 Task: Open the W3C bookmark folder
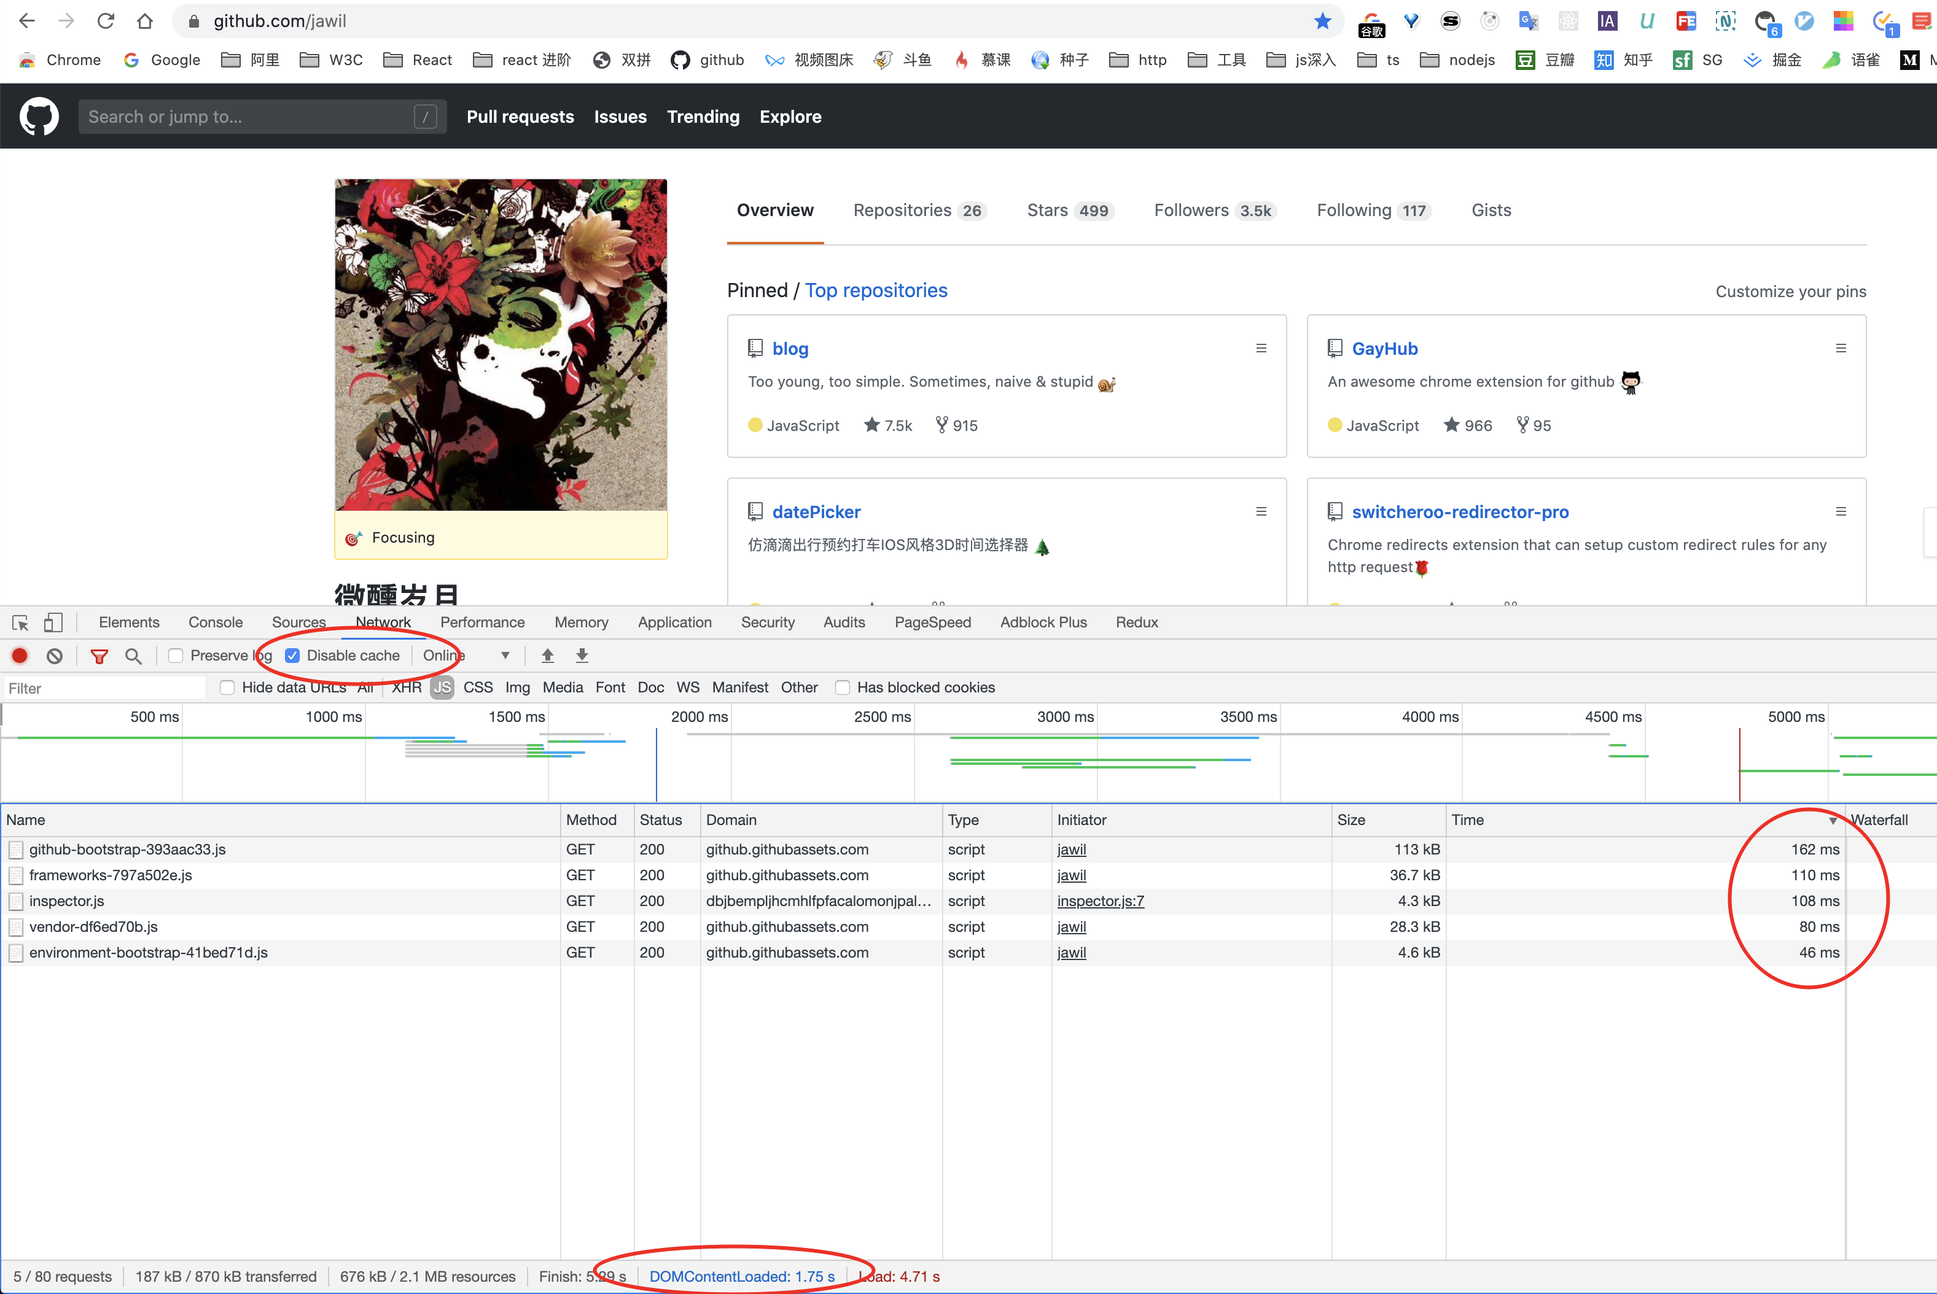(331, 60)
